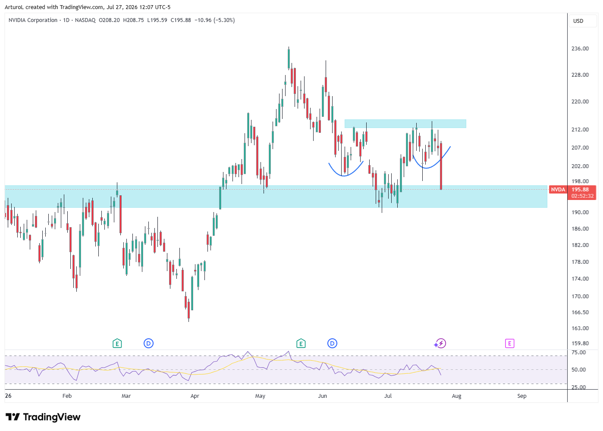The image size is (603, 431).
Task: Click the NVIDIA Corporation symbol title
Action: point(33,20)
